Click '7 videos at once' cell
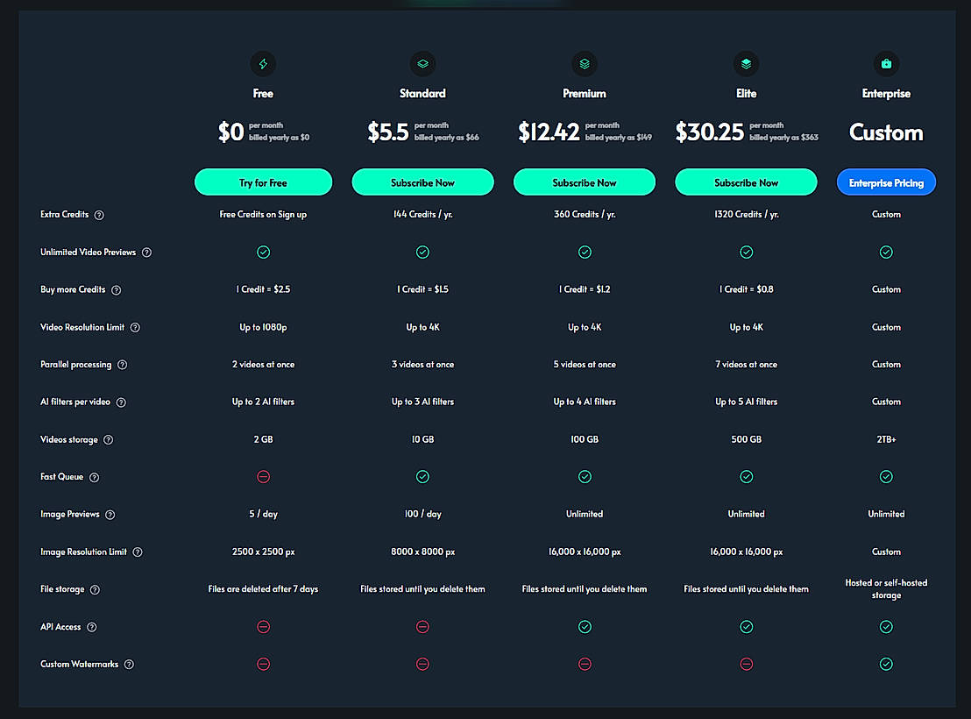This screenshot has height=719, width=971. coord(746,365)
